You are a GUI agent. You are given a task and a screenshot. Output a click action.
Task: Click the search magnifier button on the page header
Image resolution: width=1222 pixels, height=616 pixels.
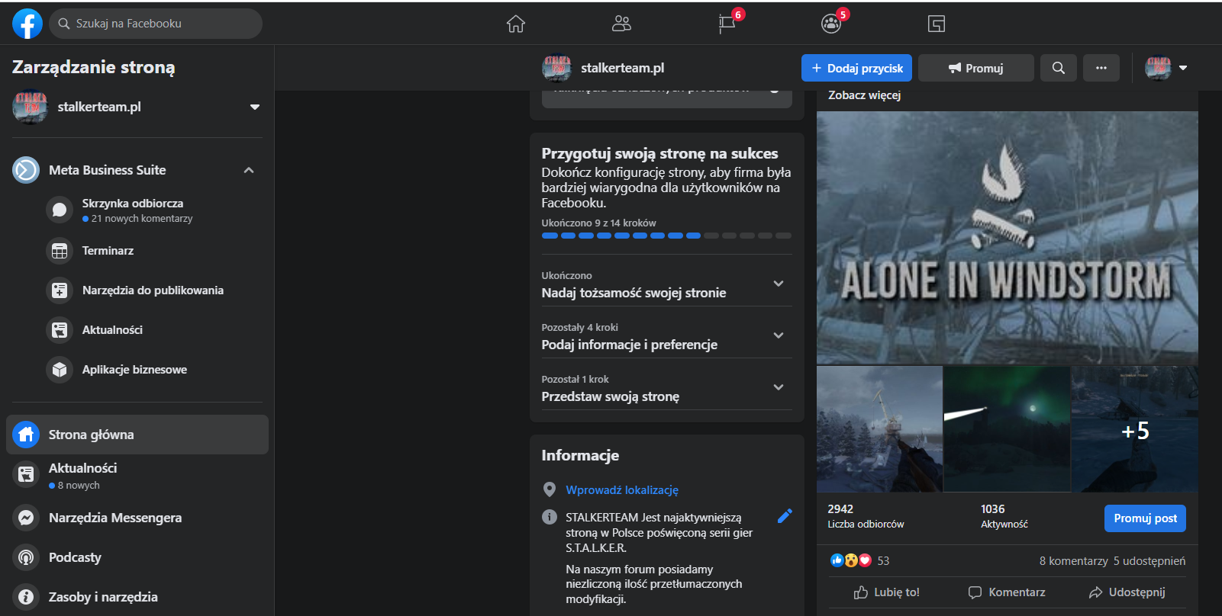[1059, 68]
